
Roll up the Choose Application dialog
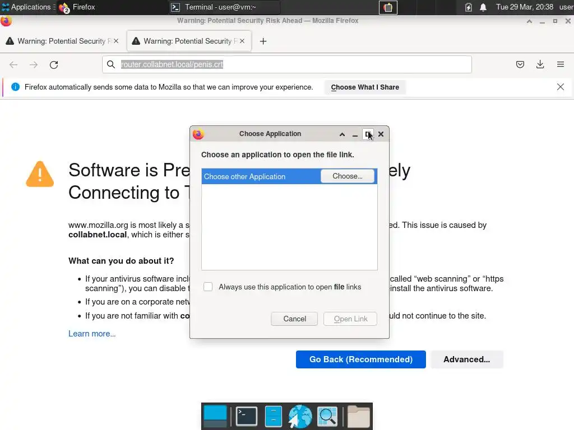tap(342, 134)
